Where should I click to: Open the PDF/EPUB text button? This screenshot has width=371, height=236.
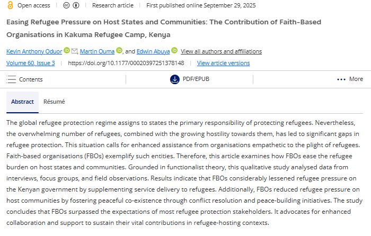tap(195, 79)
